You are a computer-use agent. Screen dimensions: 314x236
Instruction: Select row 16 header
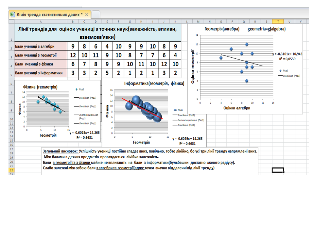[11, 145]
